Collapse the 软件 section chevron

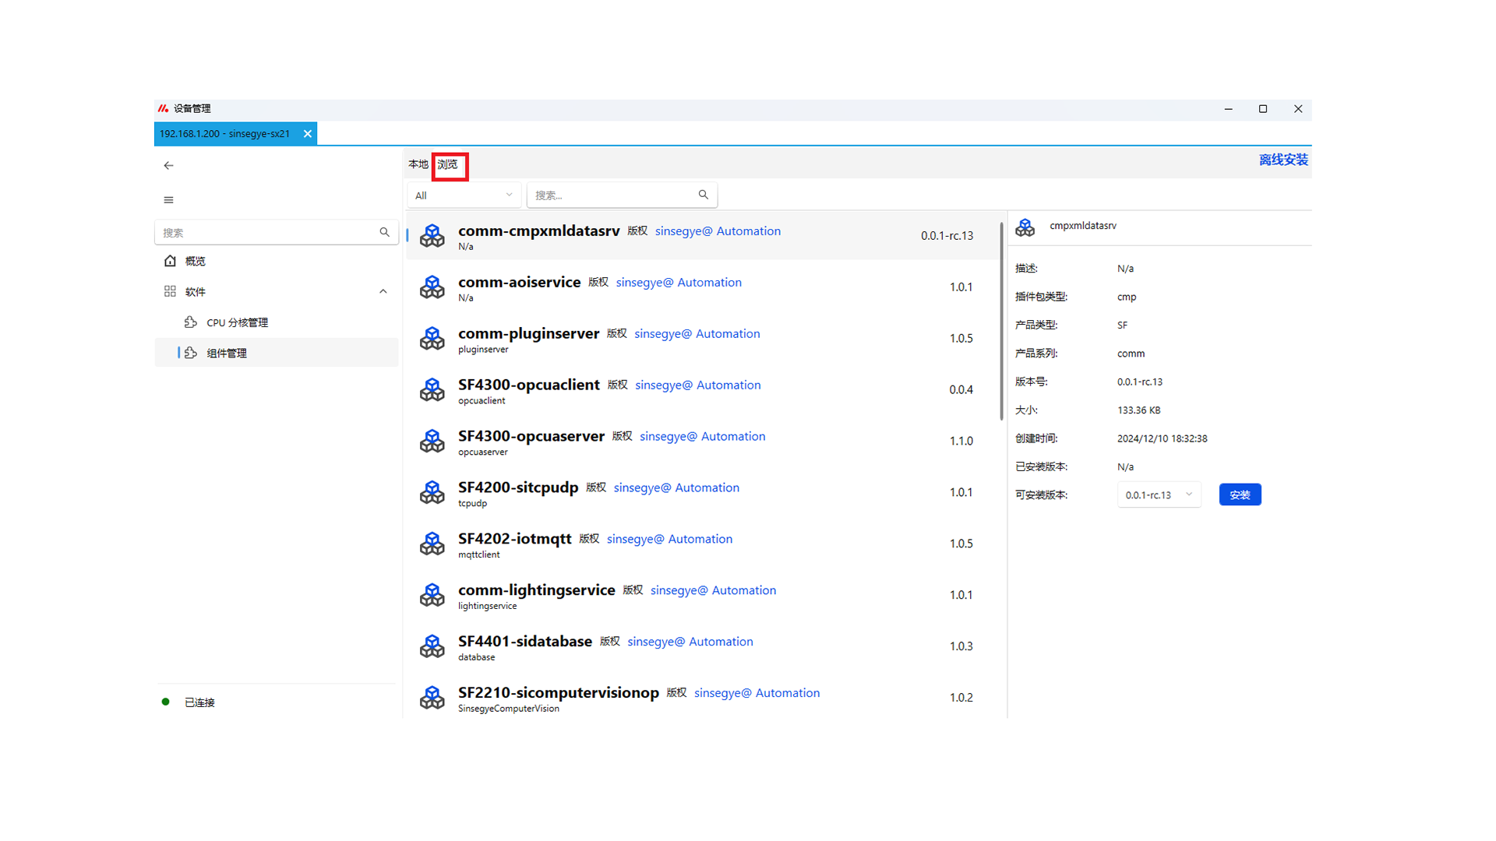tap(383, 291)
